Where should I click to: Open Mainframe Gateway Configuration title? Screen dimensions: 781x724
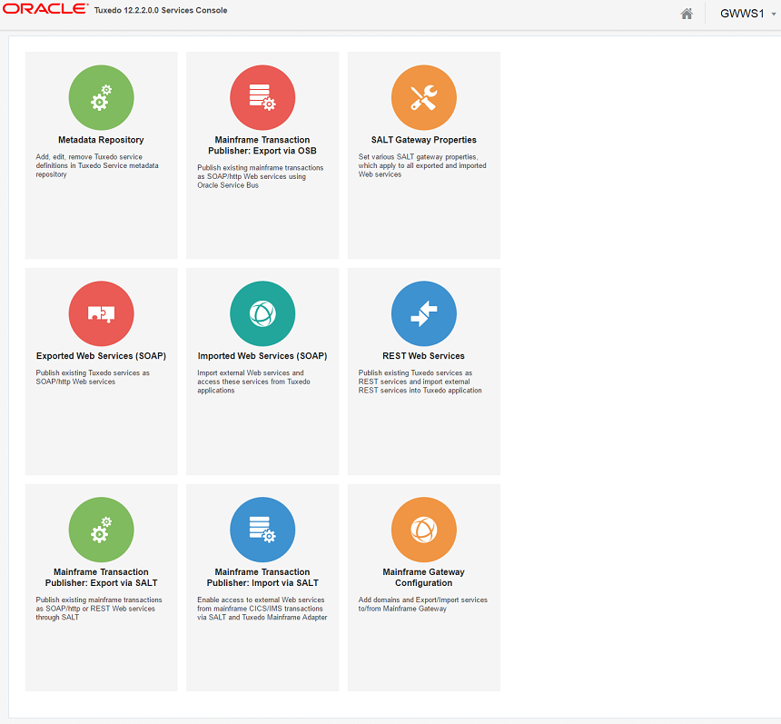click(x=424, y=578)
